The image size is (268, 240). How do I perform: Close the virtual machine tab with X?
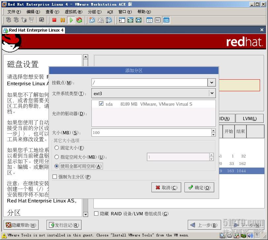click(x=262, y=30)
